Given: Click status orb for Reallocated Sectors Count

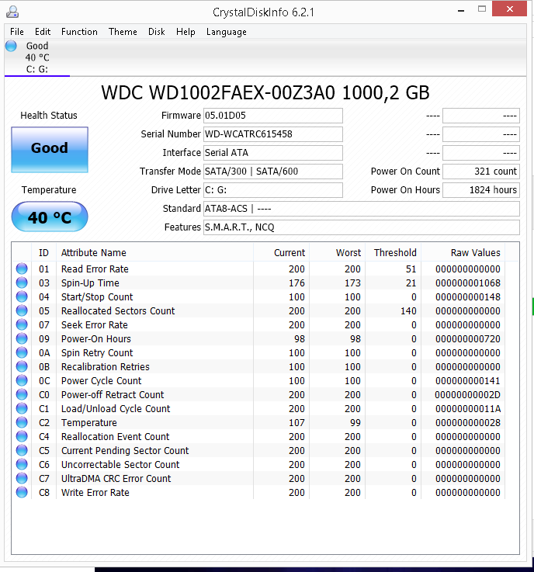Looking at the screenshot, I should tap(22, 310).
